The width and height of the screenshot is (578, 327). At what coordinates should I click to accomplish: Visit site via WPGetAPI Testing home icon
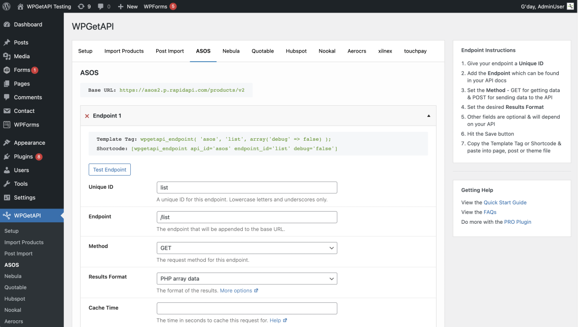[20, 7]
